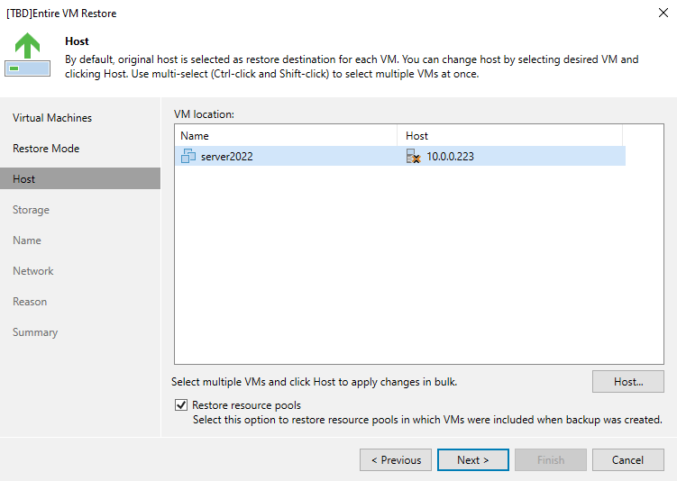677x481 pixels.
Task: Select the Summary step in sidebar
Action: 35,332
